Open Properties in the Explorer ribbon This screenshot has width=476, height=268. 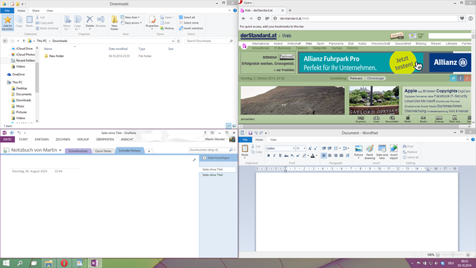point(152,22)
